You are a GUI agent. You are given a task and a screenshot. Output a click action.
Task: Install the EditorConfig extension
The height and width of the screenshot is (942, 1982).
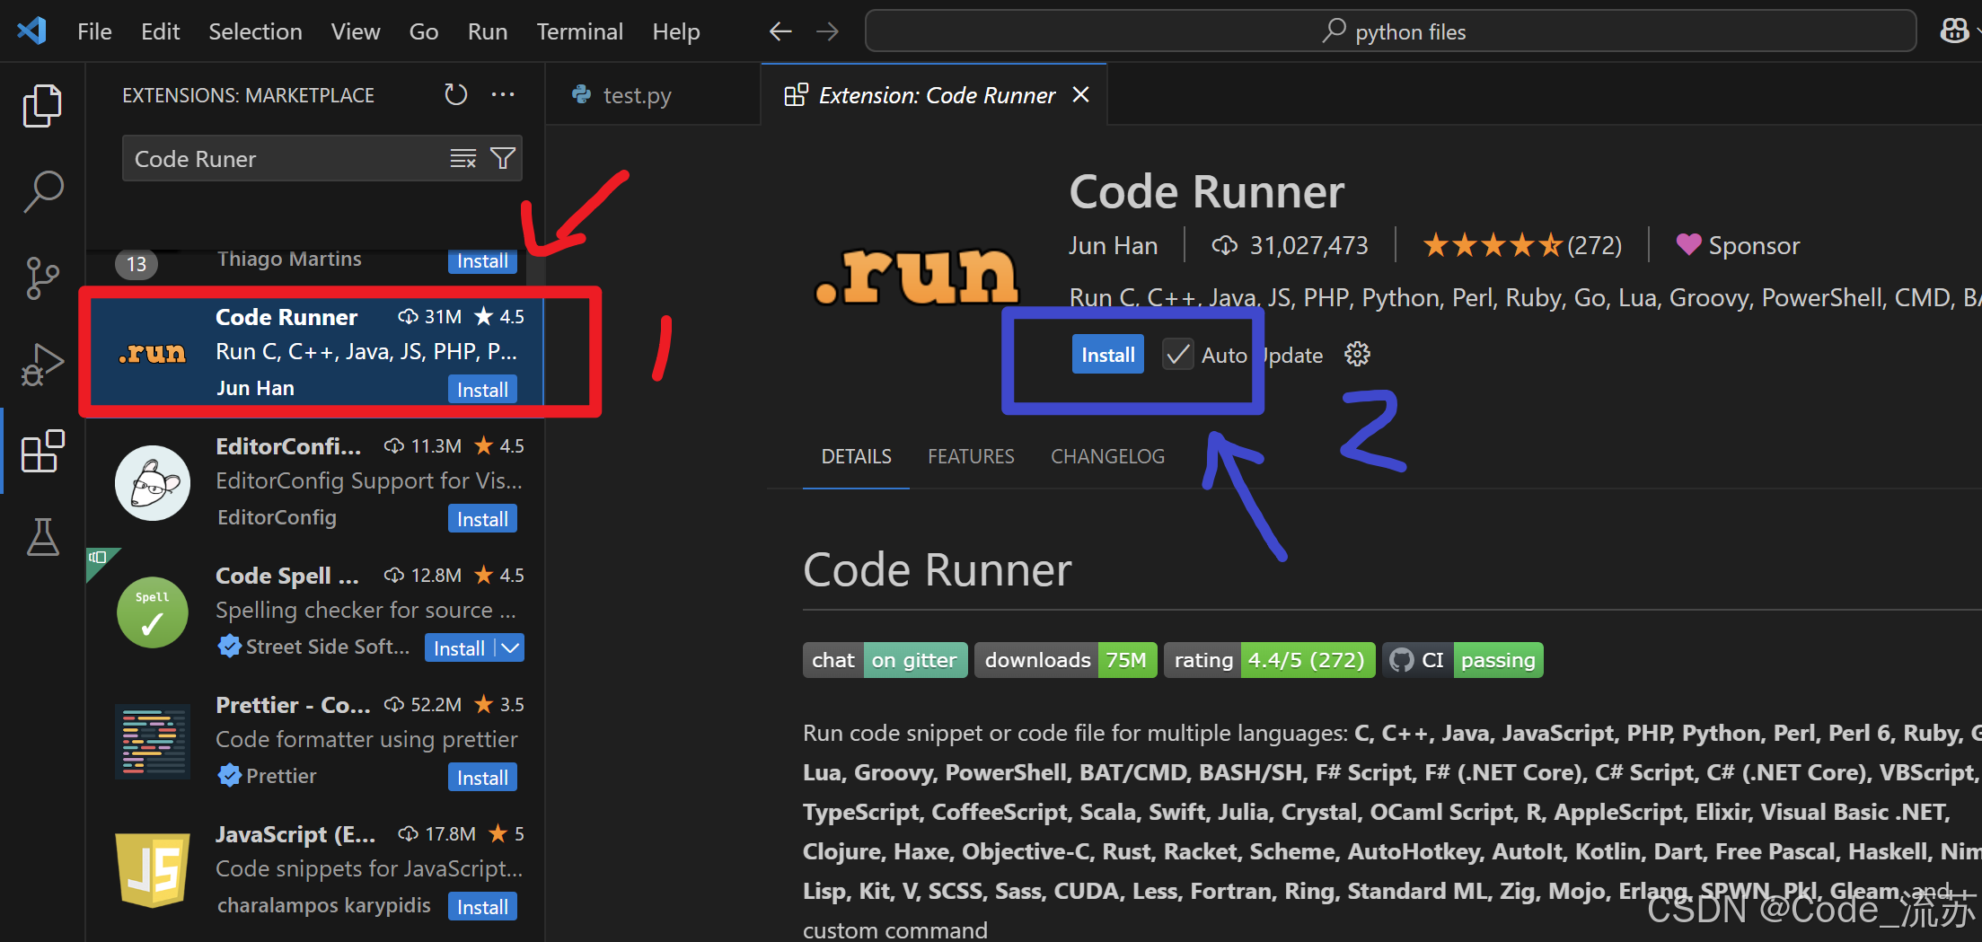coord(482,518)
